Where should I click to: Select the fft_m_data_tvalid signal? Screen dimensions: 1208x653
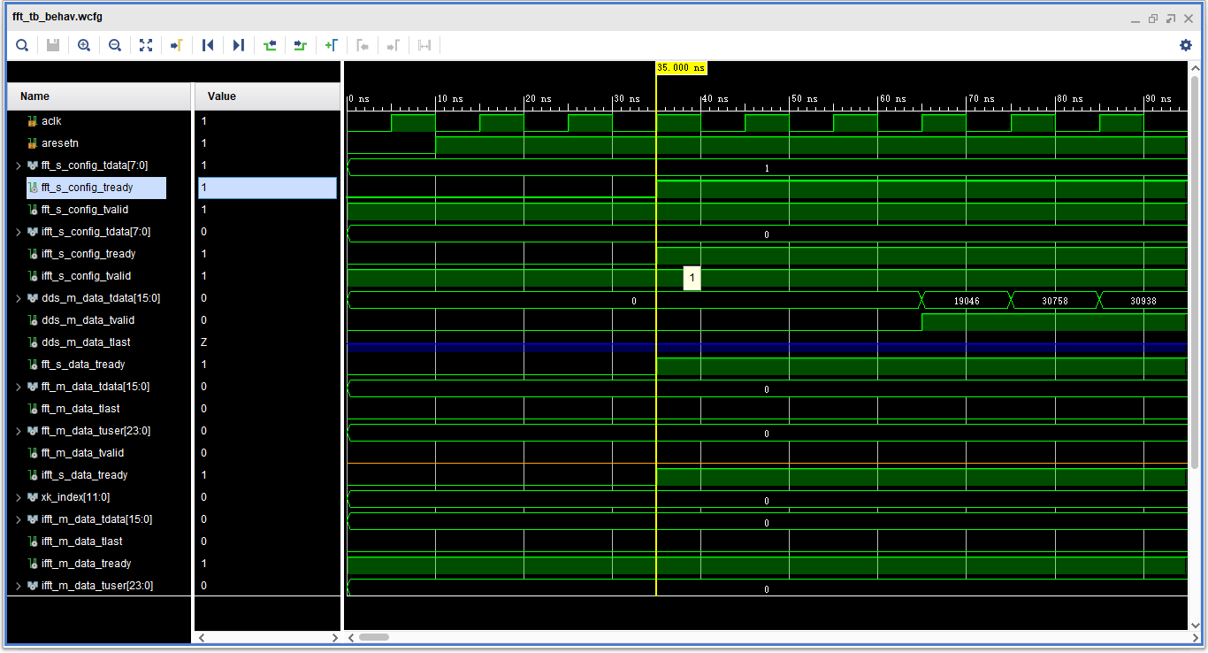[82, 453]
